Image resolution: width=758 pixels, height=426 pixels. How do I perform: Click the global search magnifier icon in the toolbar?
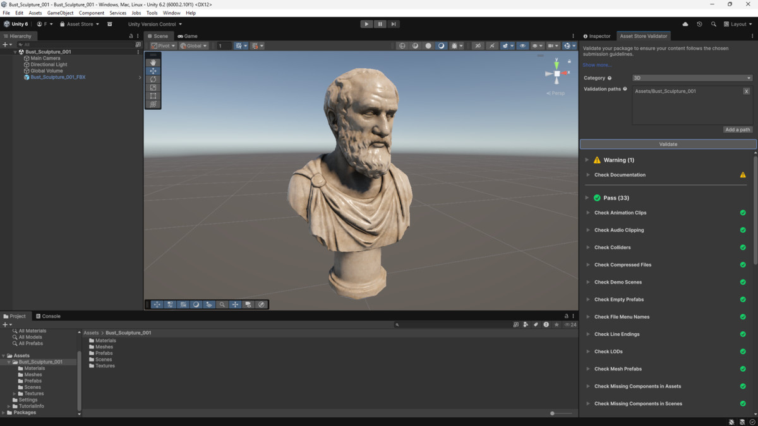point(714,24)
